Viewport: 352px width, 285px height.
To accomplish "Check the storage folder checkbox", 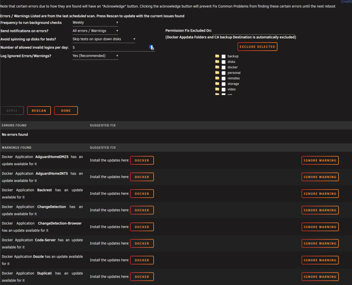I will point(224,84).
